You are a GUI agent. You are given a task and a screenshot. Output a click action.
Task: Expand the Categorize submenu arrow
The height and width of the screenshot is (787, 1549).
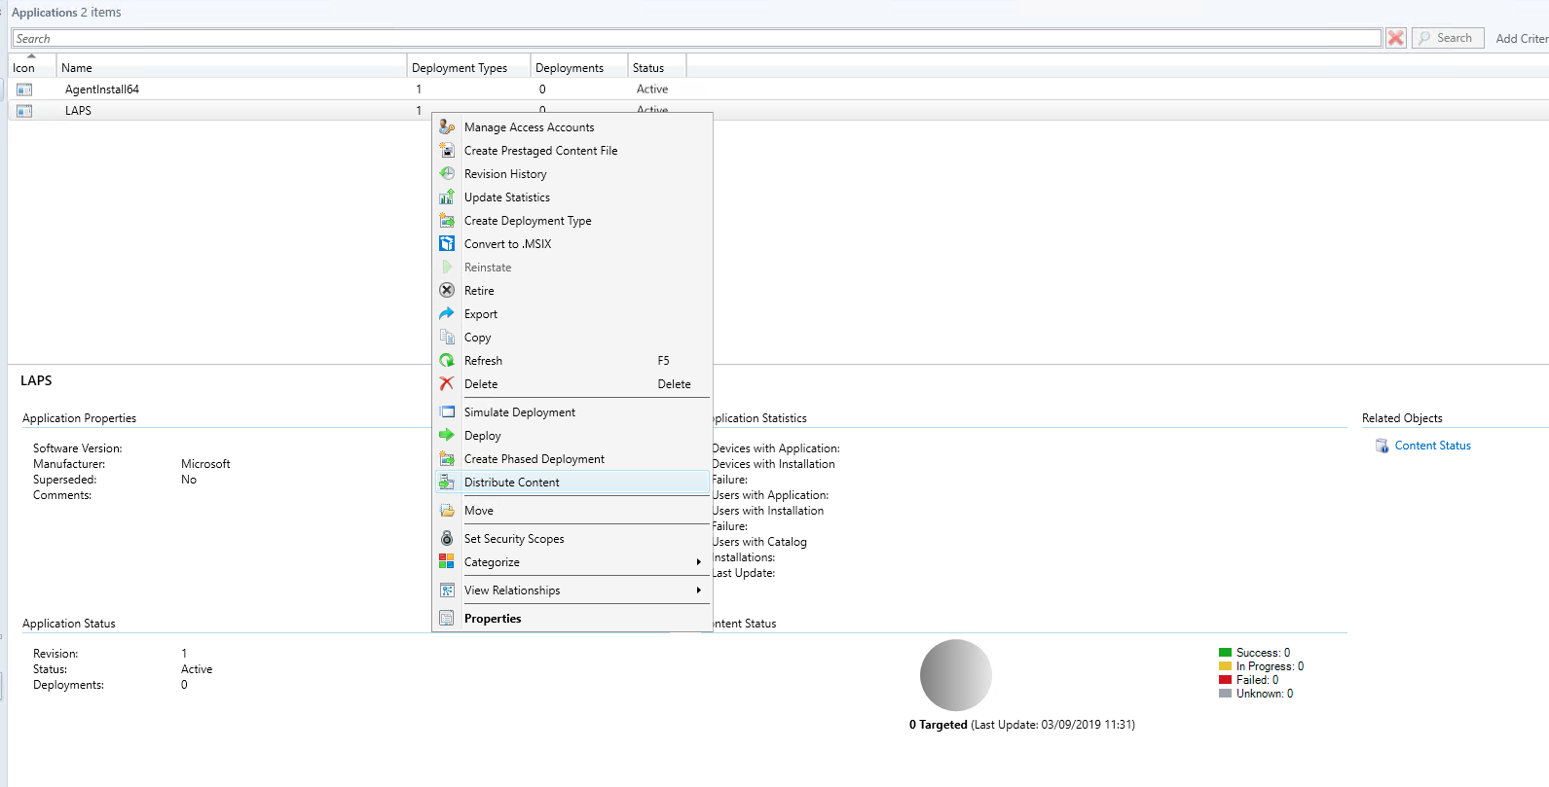click(698, 562)
